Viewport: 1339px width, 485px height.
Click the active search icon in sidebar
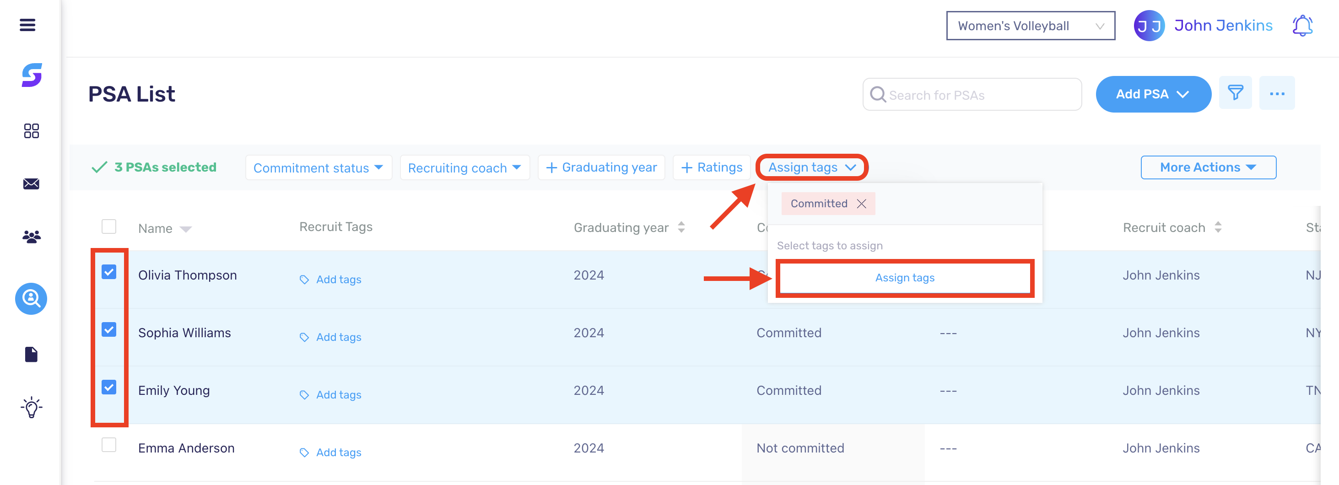tap(31, 299)
